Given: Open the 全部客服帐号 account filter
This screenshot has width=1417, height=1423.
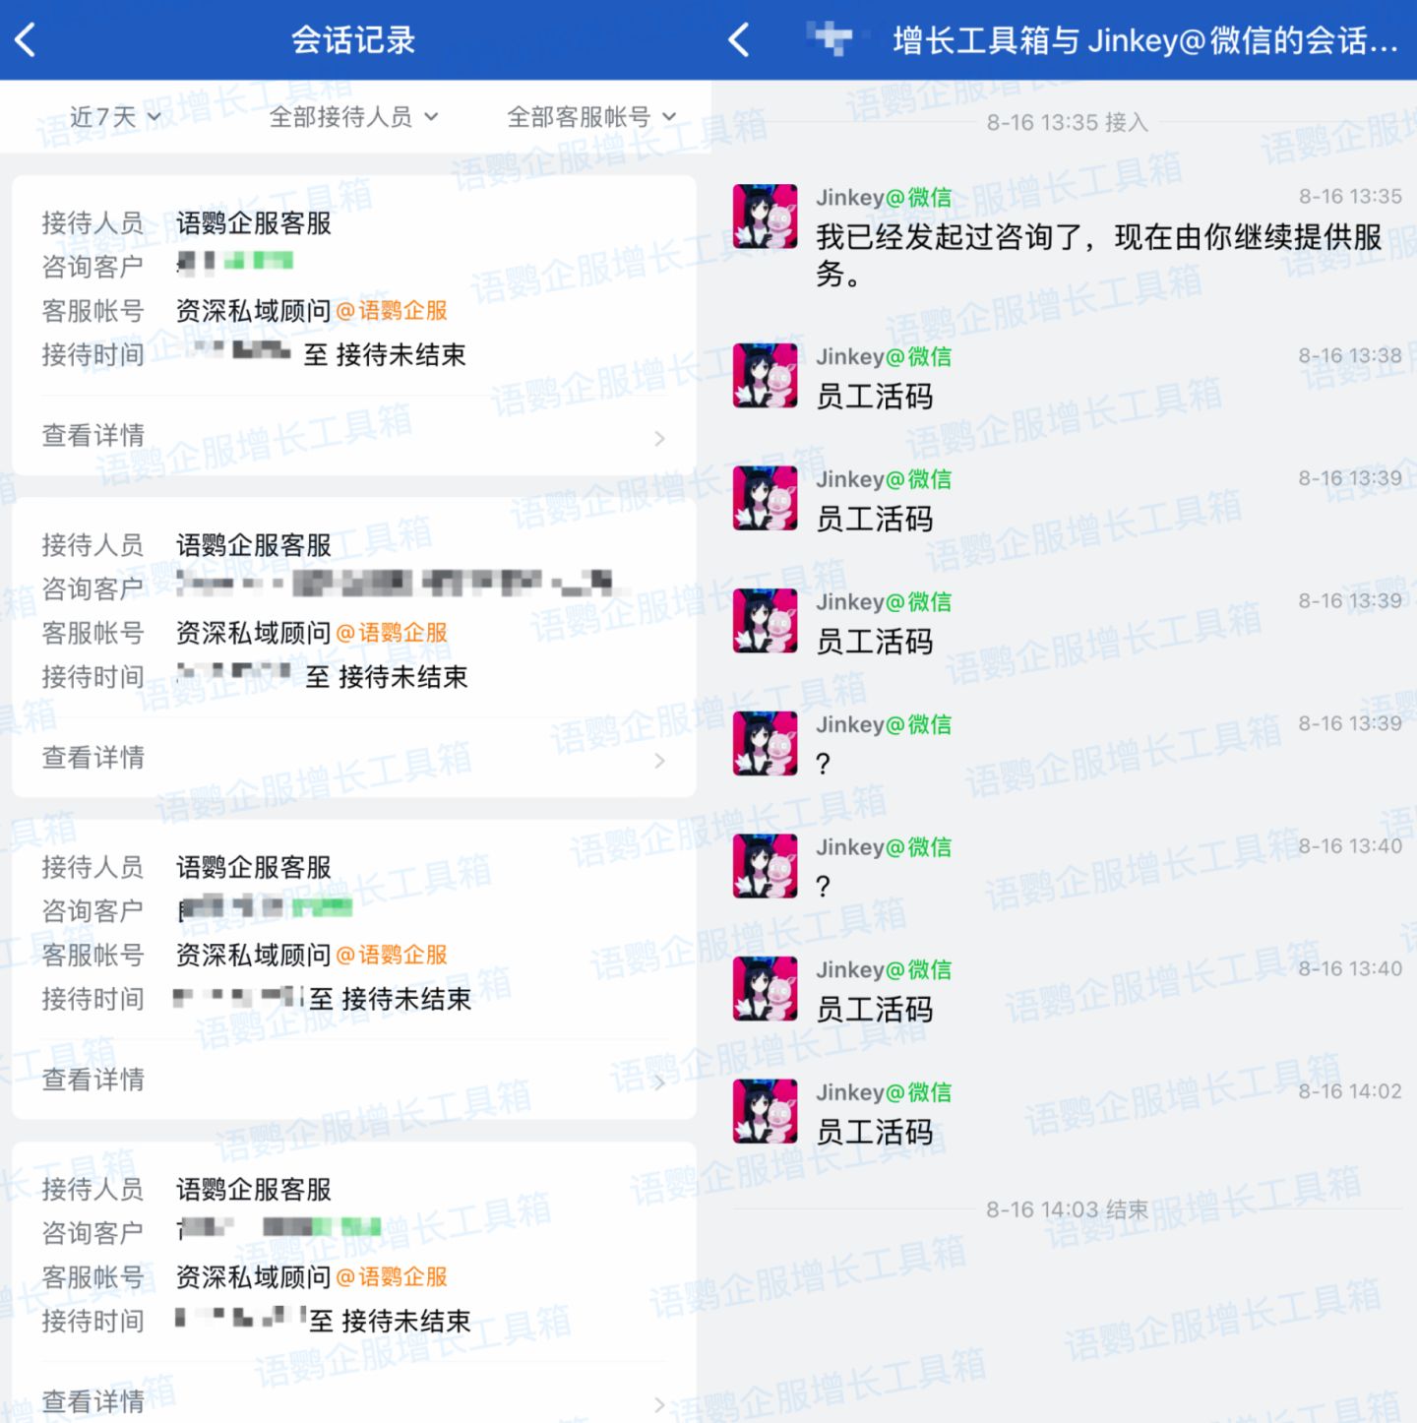Looking at the screenshot, I should tap(590, 117).
